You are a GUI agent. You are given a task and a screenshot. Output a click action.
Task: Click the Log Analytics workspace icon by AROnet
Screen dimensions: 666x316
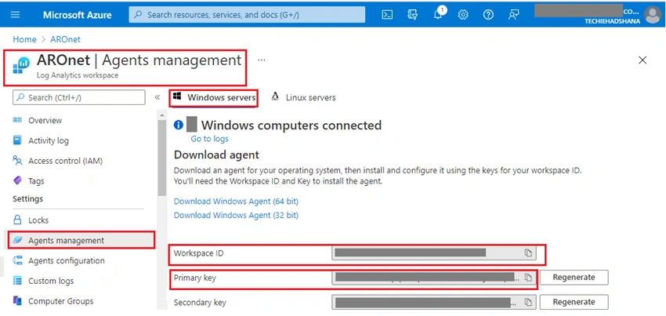click(21, 65)
